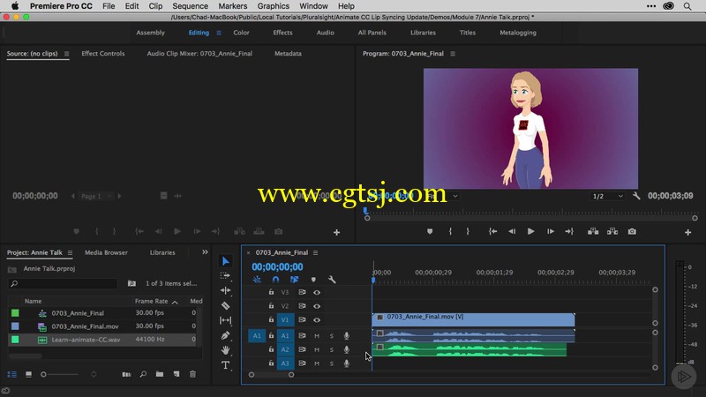The image size is (706, 397).
Task: Open Editing workspace menu icon
Action: click(x=219, y=33)
